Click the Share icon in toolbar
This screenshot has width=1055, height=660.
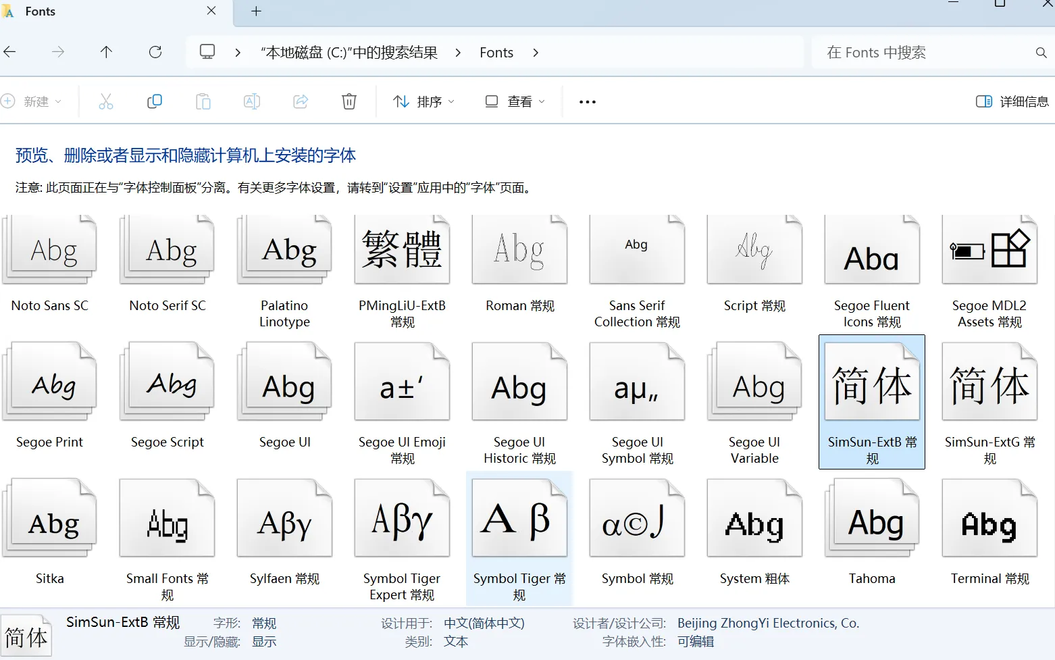(301, 101)
